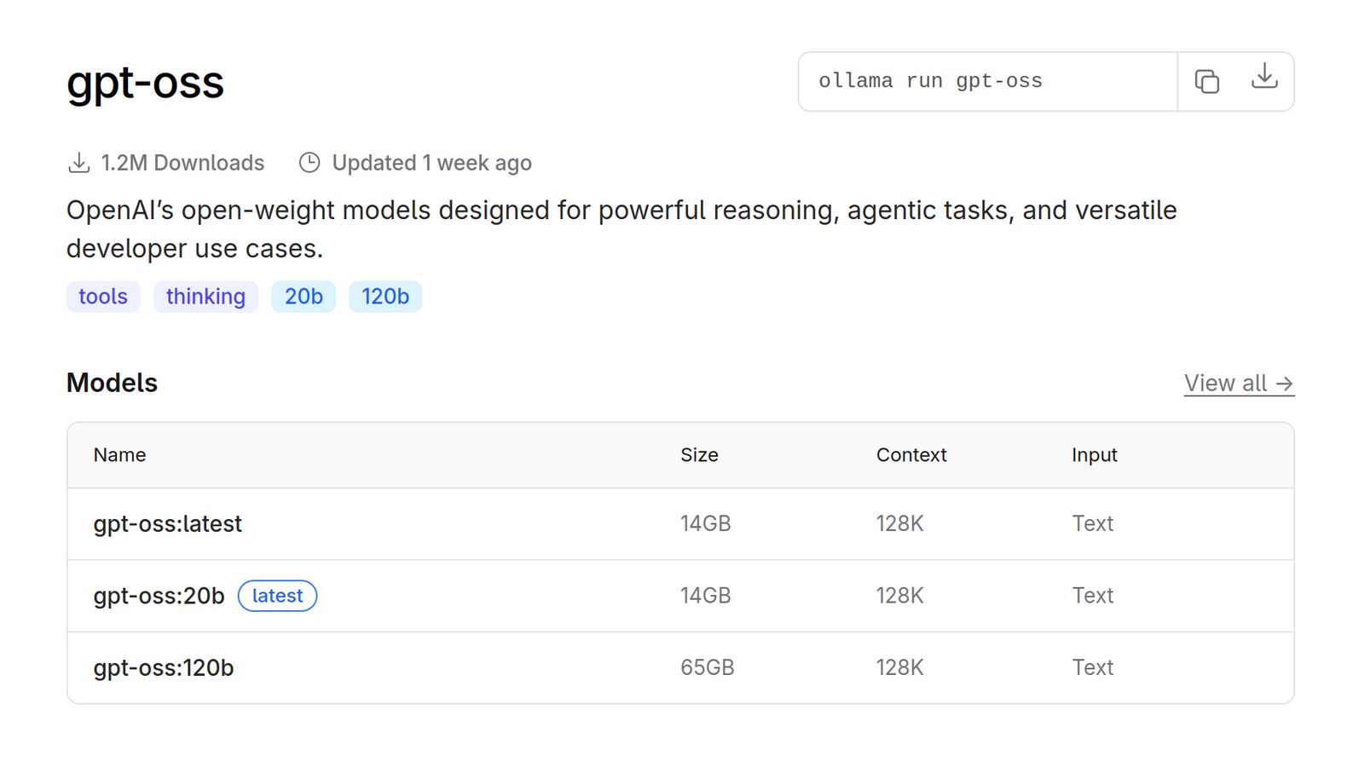The height and width of the screenshot is (773, 1364).
Task: Click the gpt-oss page title
Action: point(146,83)
